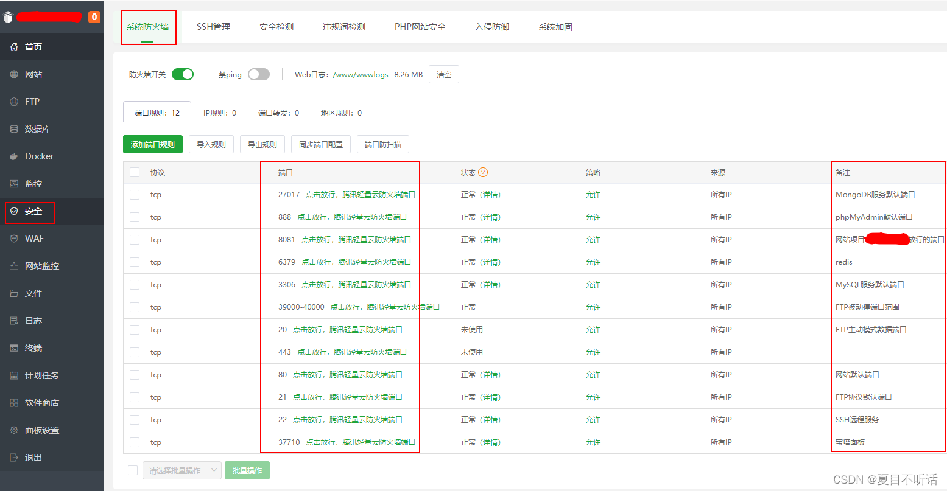Tick the bottom batch-select checkbox
Viewport: 947px width, 491px height.
point(133,470)
